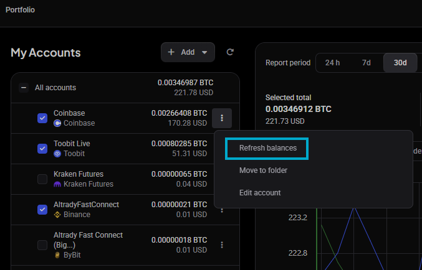Uncheck the Toobit Live account checkbox
This screenshot has height=270, width=422.
[42, 149]
